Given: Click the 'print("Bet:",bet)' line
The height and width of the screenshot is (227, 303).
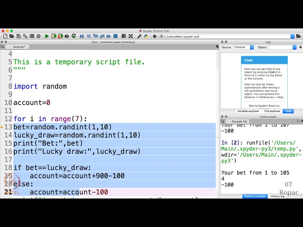Looking at the screenshot, I should click(x=48, y=143).
